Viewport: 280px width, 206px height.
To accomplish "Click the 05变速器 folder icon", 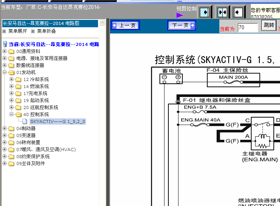I will coord(11,136).
